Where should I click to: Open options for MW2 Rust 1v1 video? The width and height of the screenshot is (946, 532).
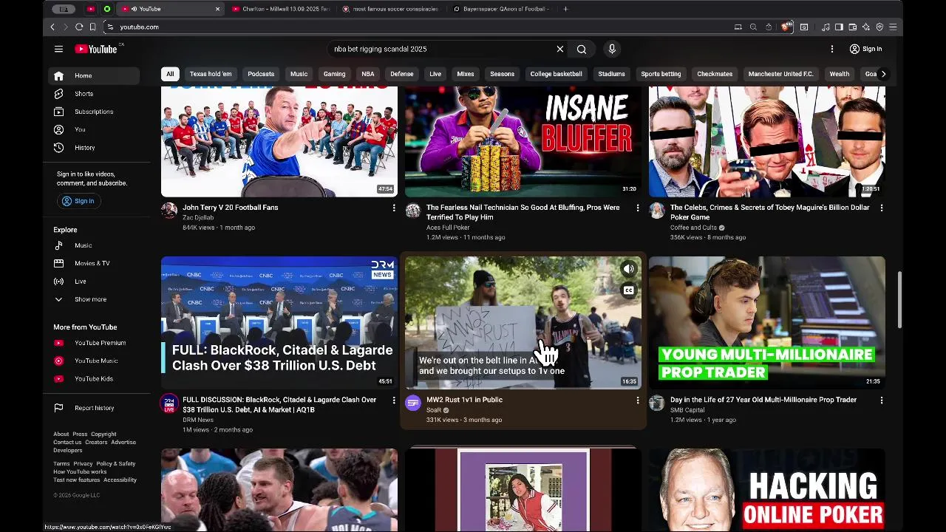pos(638,400)
